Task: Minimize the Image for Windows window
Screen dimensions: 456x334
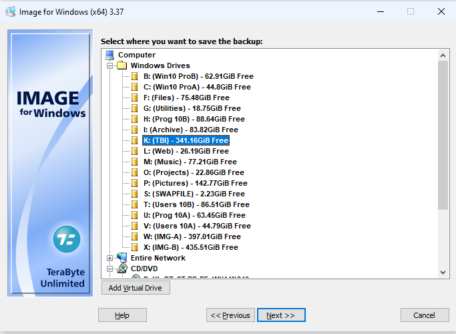Action: click(381, 11)
